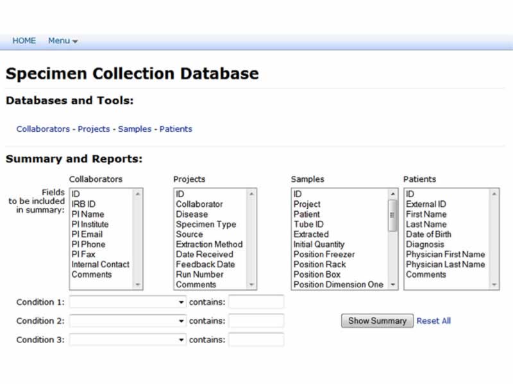
Task: Click the Condition 1 contains text field
Action: click(x=256, y=302)
